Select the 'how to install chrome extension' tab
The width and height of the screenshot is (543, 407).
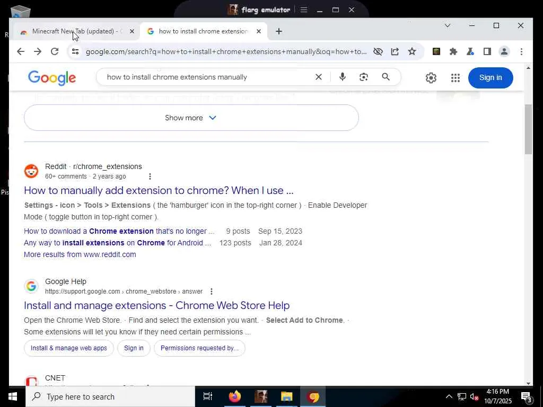pos(203,31)
